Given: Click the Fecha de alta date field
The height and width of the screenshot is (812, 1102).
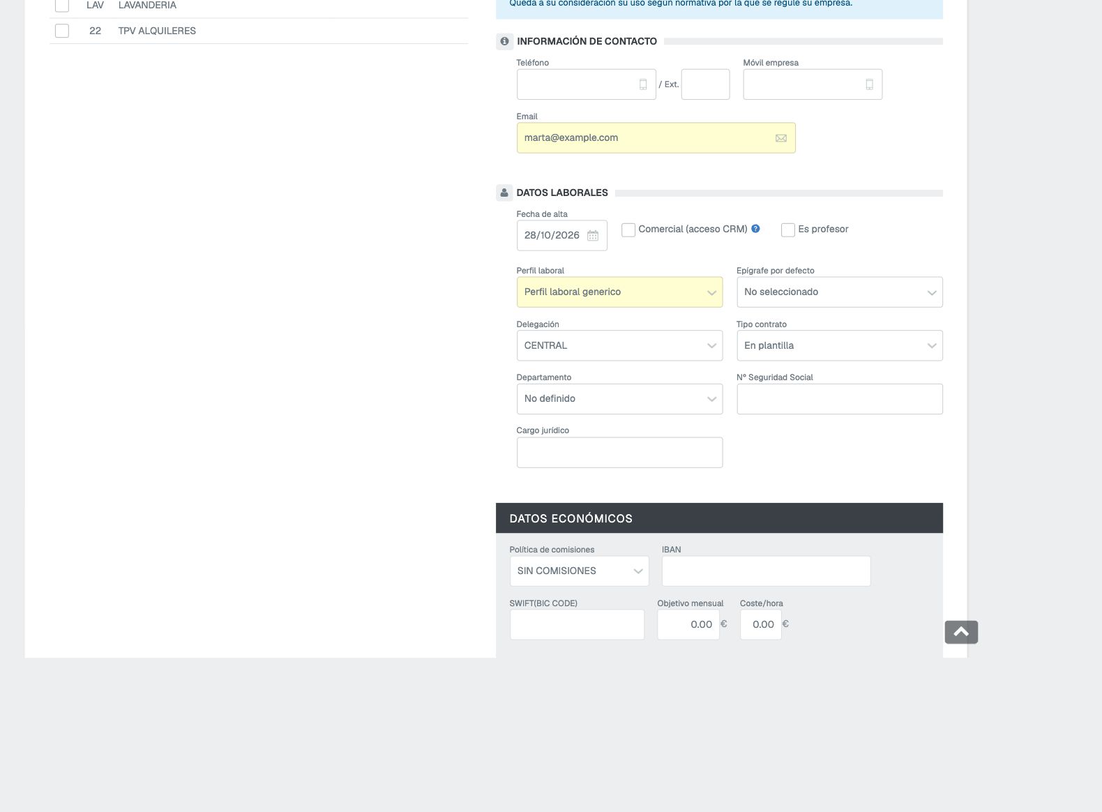Looking at the screenshot, I should click(561, 236).
